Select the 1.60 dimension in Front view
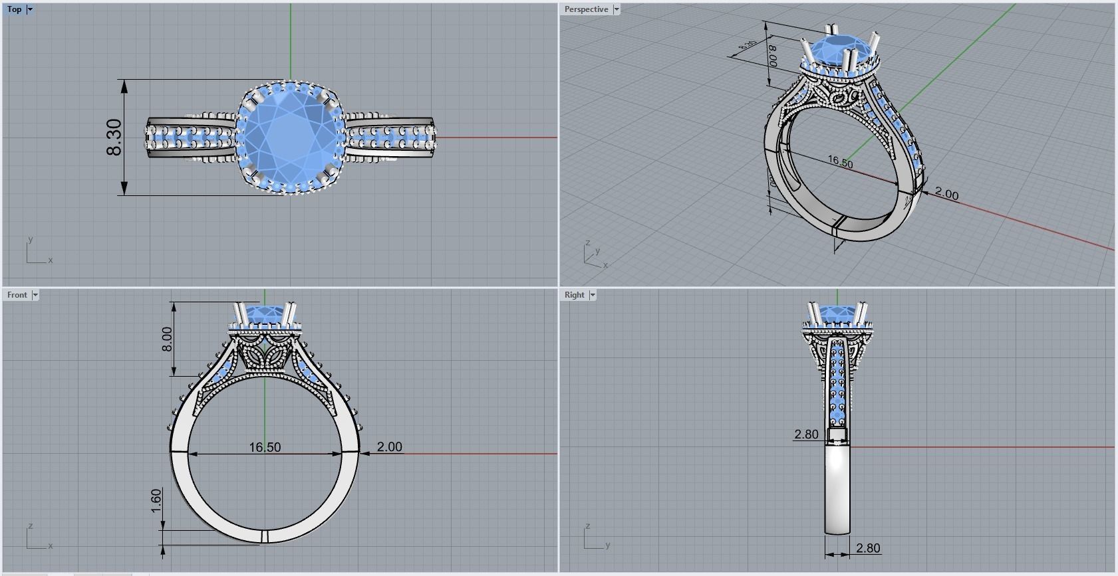This screenshot has width=1118, height=576. coord(156,501)
